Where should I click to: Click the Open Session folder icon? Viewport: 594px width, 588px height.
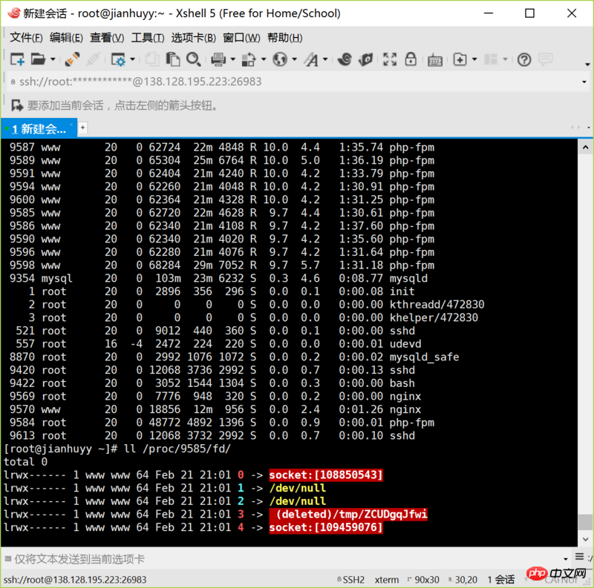click(38, 59)
